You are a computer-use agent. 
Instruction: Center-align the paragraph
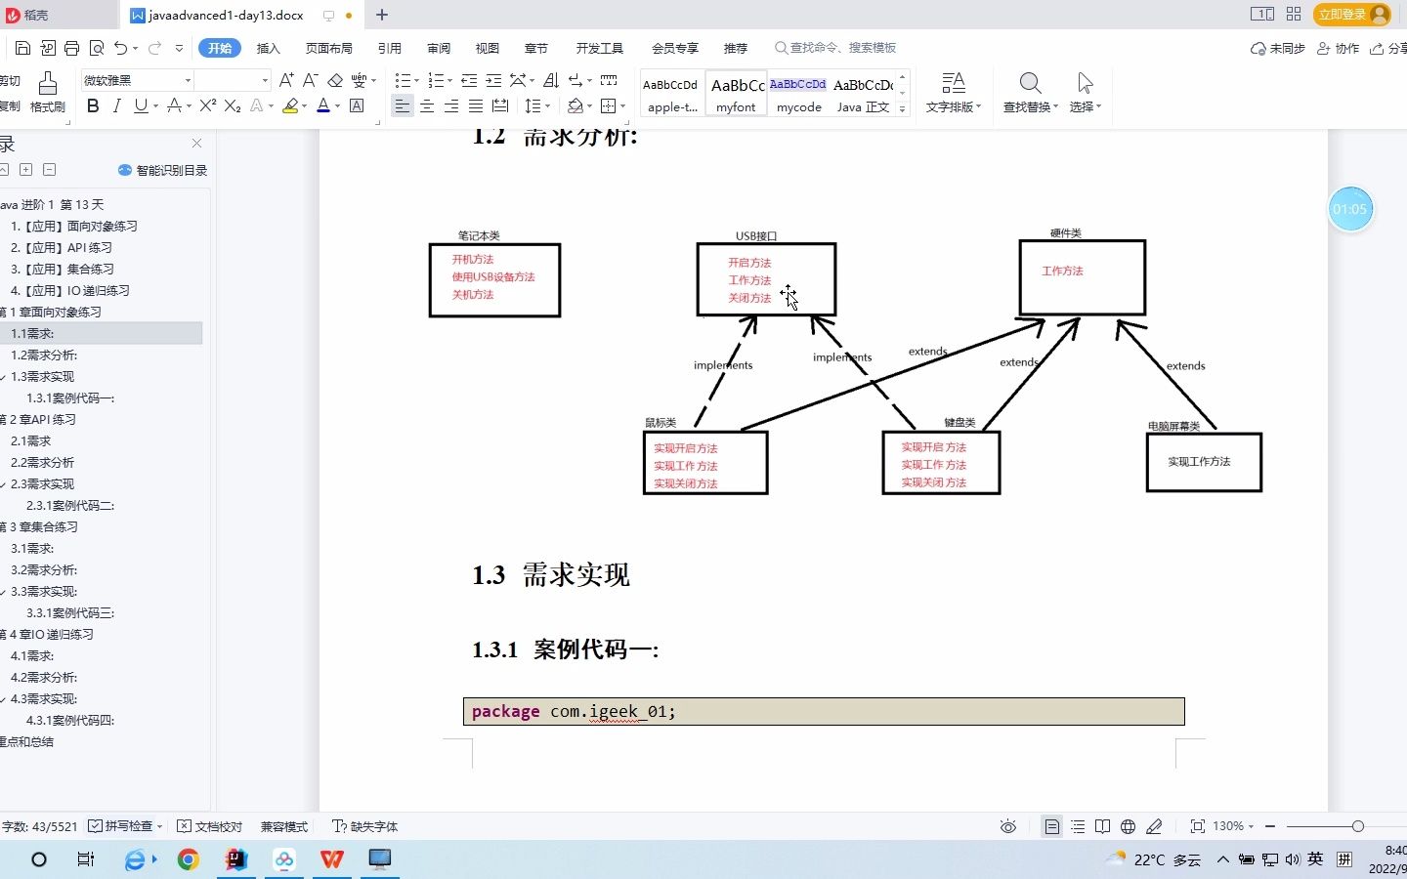(x=427, y=105)
